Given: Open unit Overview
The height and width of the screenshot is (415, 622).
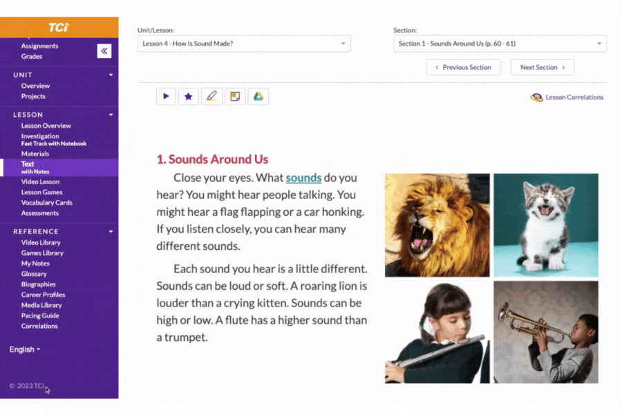Looking at the screenshot, I should click(36, 86).
